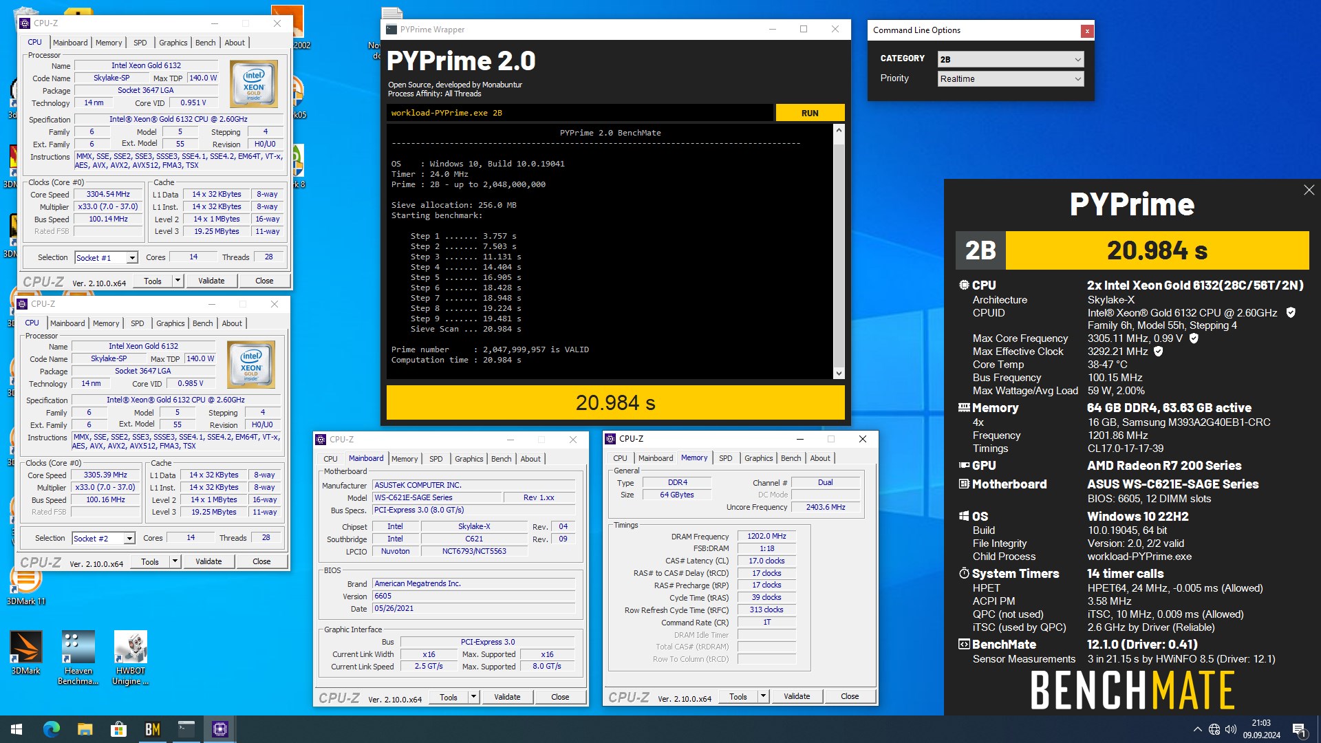
Task: Click Tools button in Memory CPU-Z window
Action: click(x=738, y=696)
